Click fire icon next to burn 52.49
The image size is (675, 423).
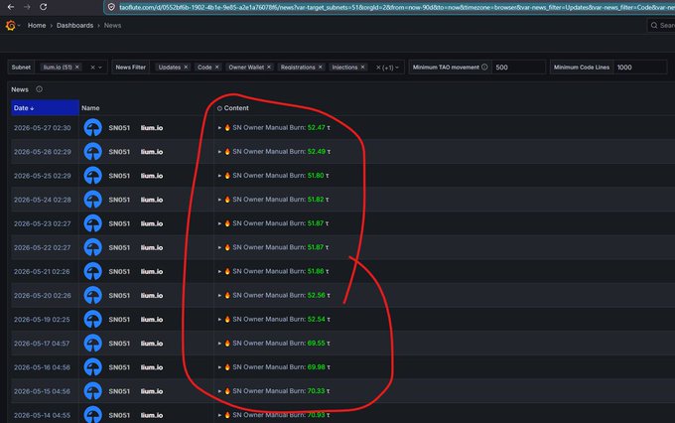pyautogui.click(x=227, y=152)
